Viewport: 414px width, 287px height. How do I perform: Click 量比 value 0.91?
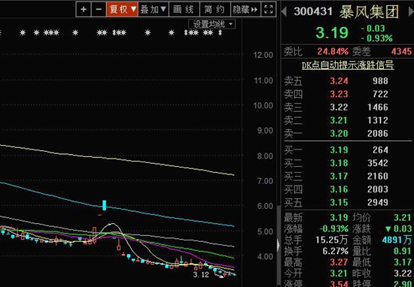403,251
